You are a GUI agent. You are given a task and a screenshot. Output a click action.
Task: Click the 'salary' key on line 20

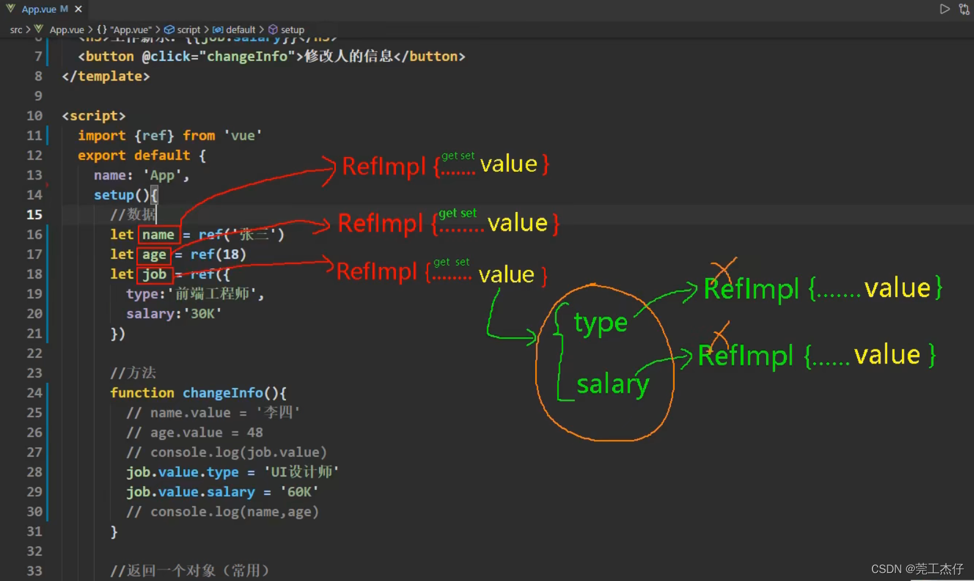[150, 314]
